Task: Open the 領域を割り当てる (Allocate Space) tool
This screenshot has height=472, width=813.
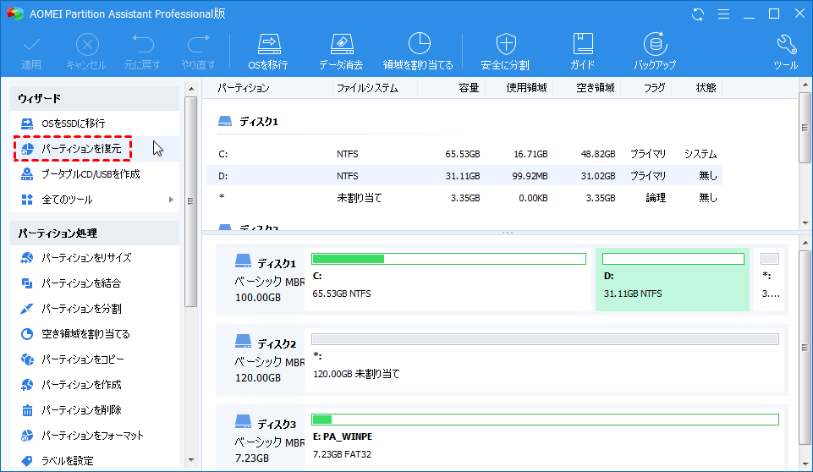Action: (x=418, y=52)
